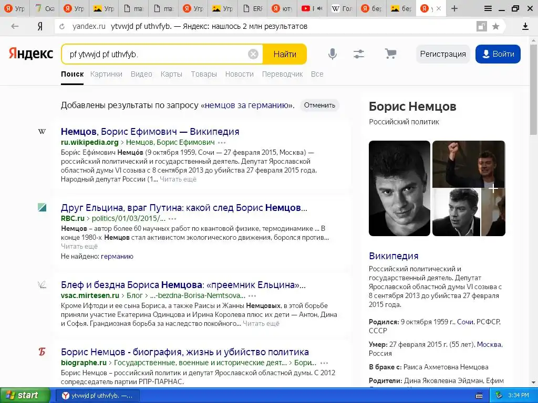Click the taskbar clock showing 3:34 PM
The height and width of the screenshot is (403, 538).
point(519,396)
